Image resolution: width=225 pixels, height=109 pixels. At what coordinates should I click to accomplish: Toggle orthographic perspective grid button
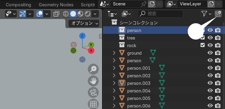tap(93, 104)
